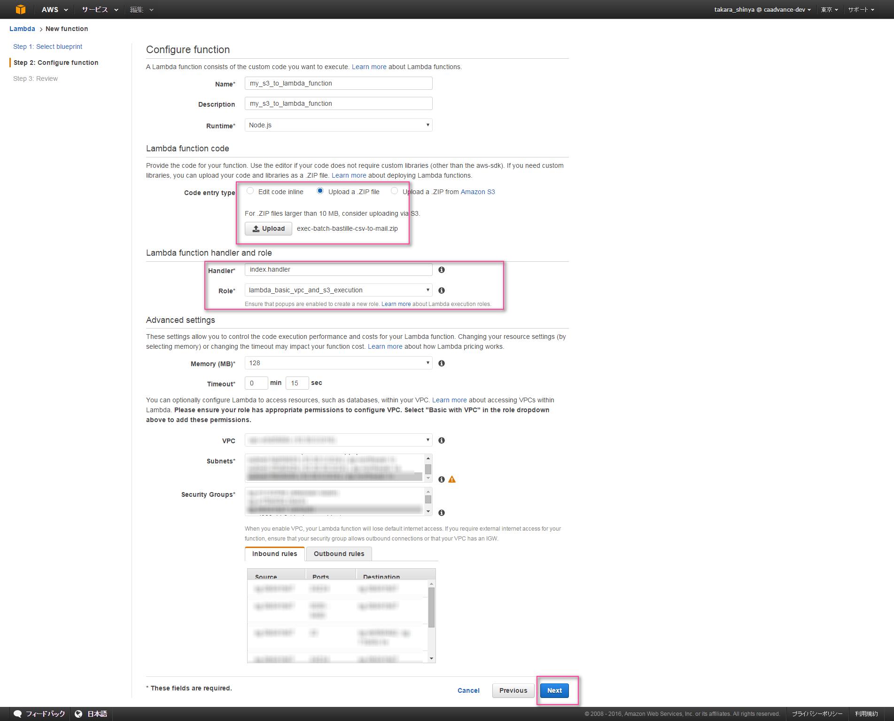
Task: Click the Next button
Action: click(554, 690)
